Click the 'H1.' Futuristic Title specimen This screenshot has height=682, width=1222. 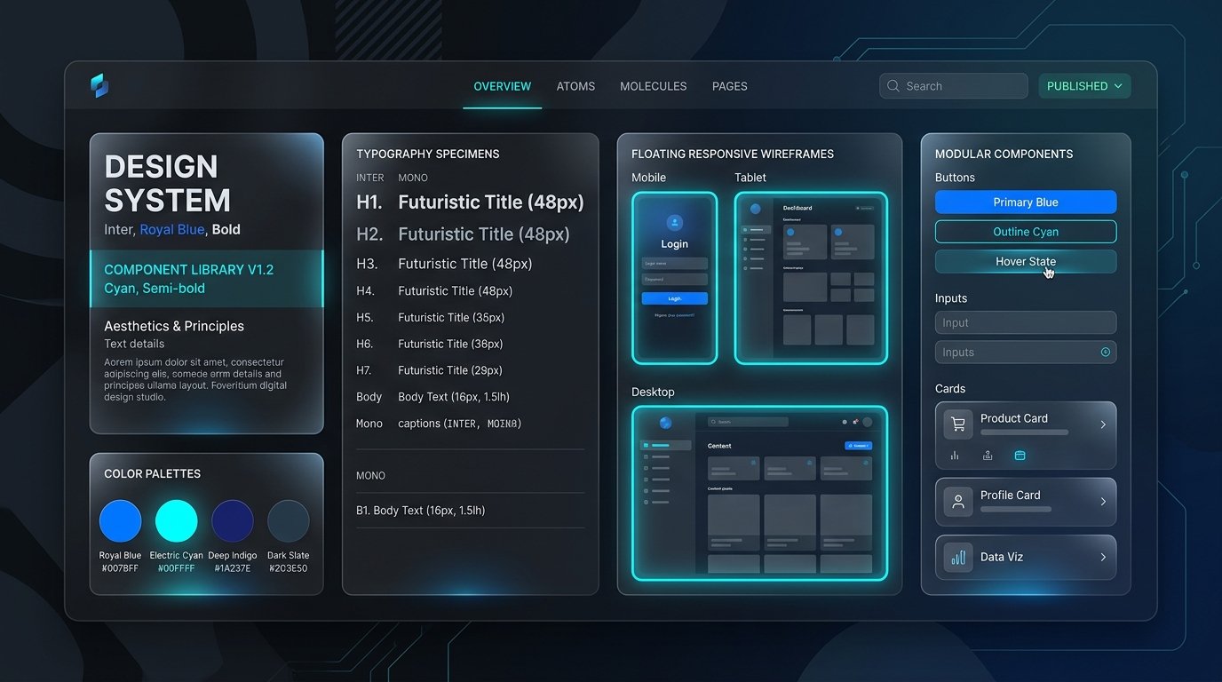tap(471, 202)
